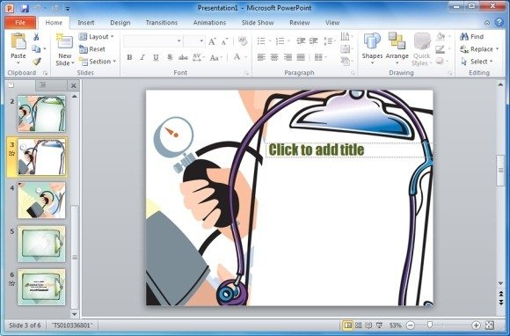This screenshot has width=510, height=336.
Task: Switch to Normal view in status bar
Action: coord(347,325)
